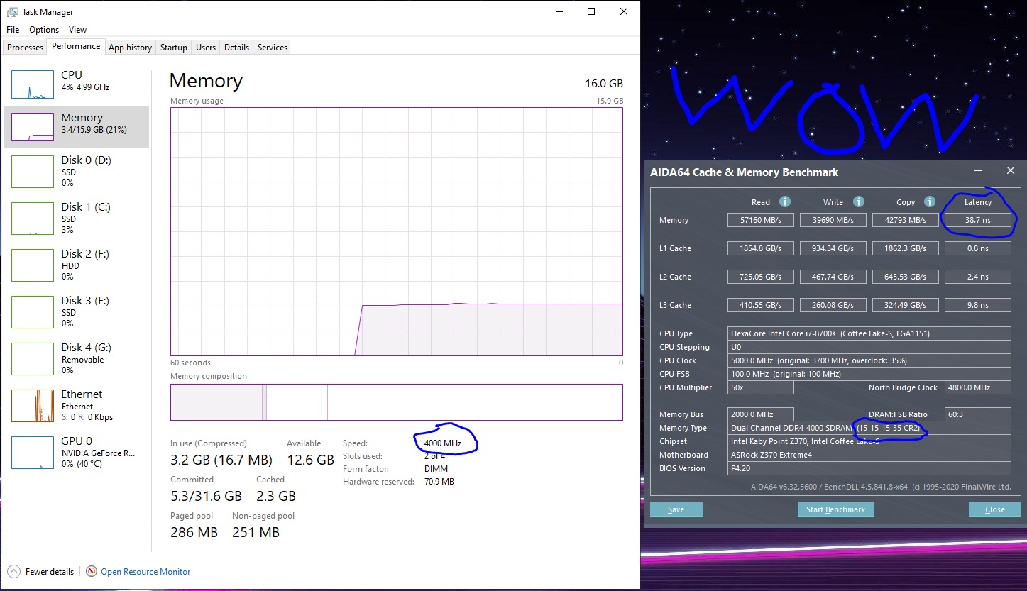Go to the Services tab
Viewport: 1027px width, 591px height.
coord(272,48)
